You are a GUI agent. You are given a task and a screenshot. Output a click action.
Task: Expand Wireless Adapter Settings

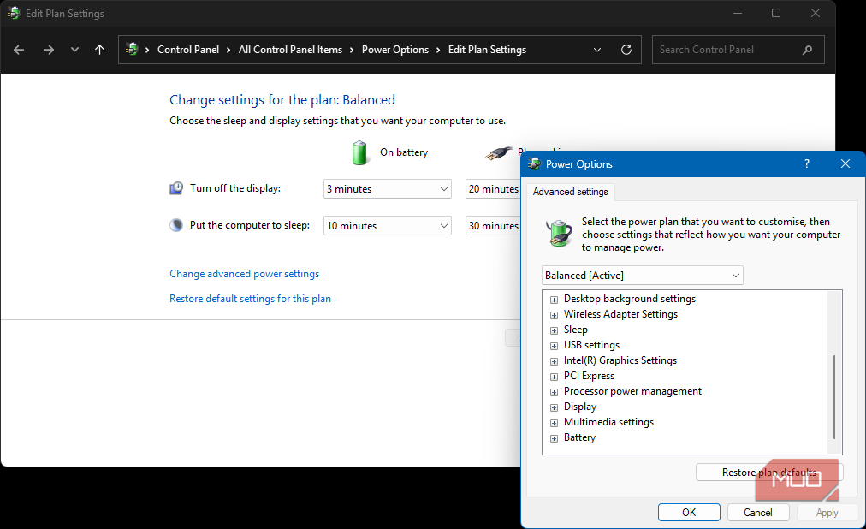(554, 315)
